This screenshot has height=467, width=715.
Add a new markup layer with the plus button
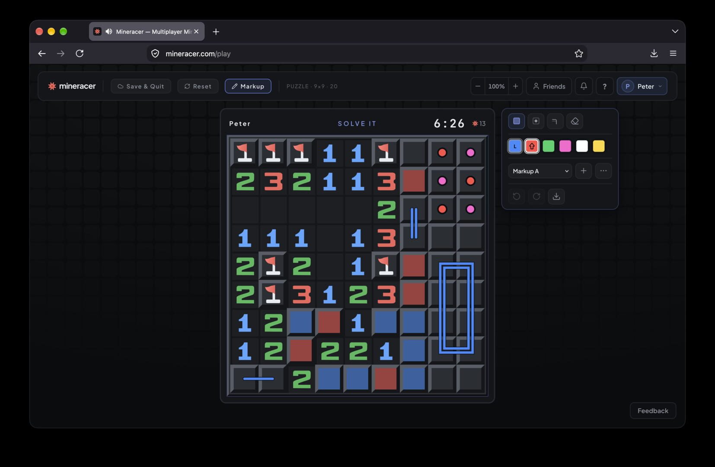[x=584, y=171]
